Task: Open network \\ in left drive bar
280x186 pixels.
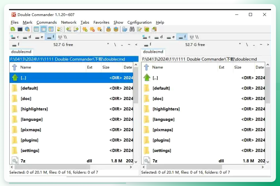Action: click(63, 37)
